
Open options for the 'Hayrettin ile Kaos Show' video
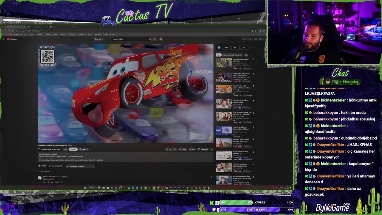click(253, 86)
